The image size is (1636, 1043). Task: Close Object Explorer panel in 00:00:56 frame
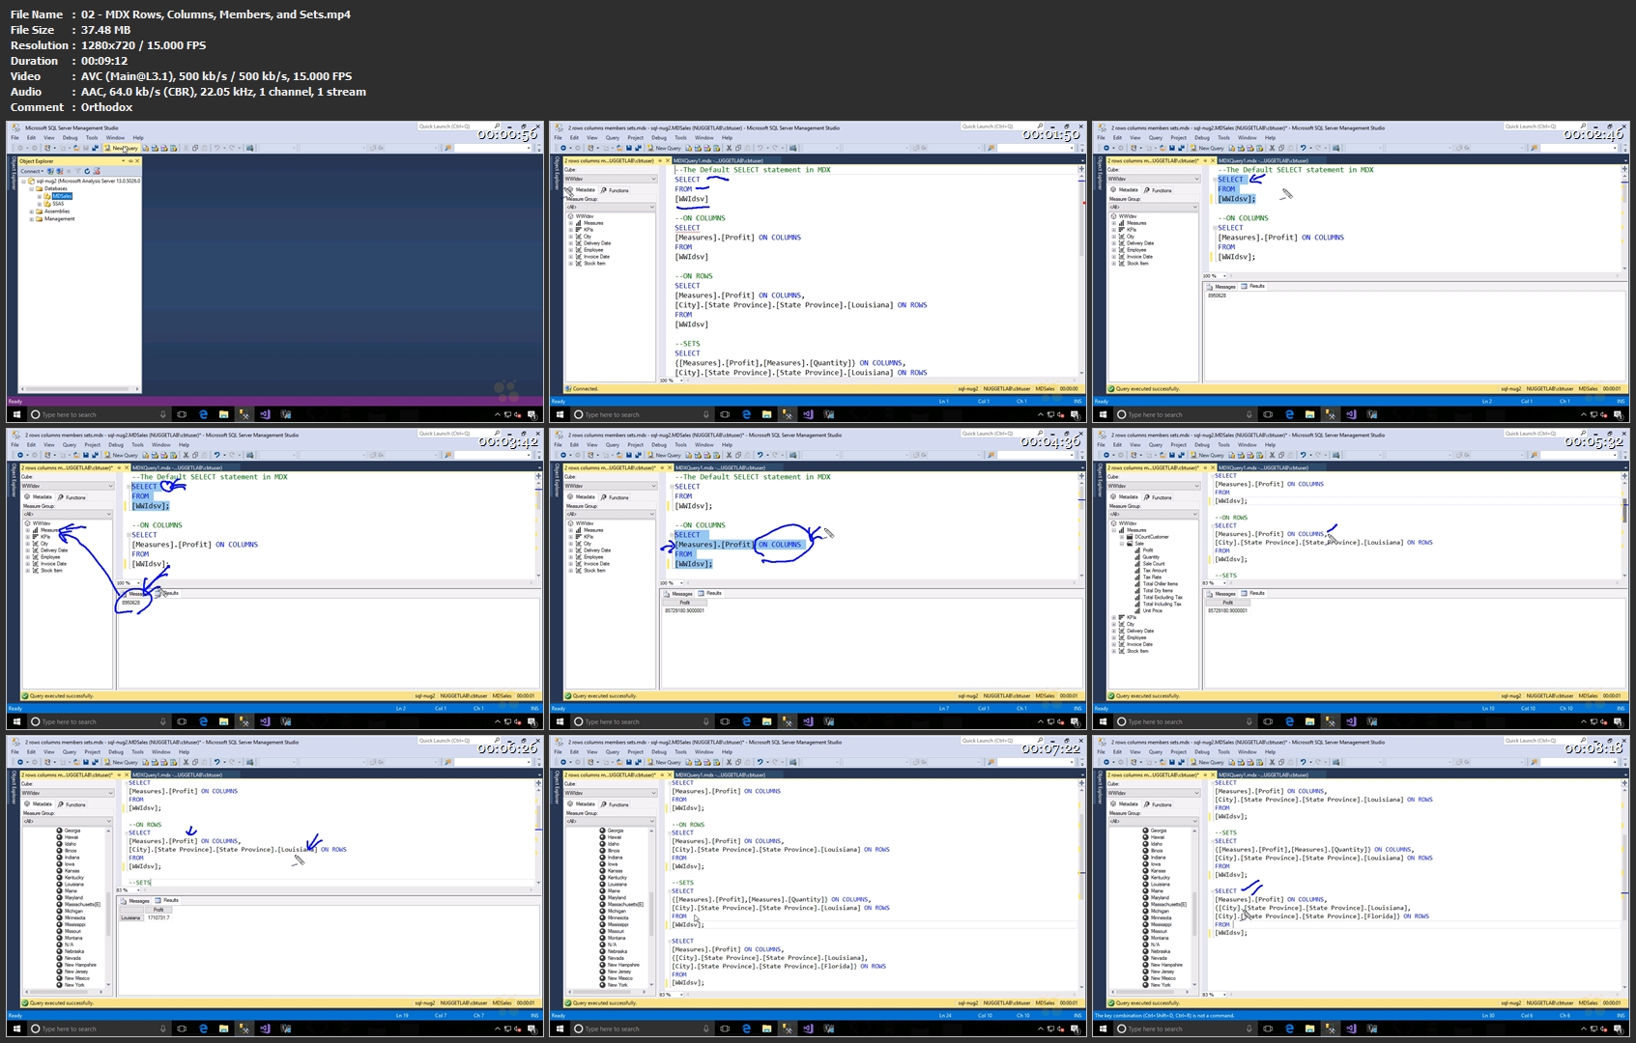137,161
